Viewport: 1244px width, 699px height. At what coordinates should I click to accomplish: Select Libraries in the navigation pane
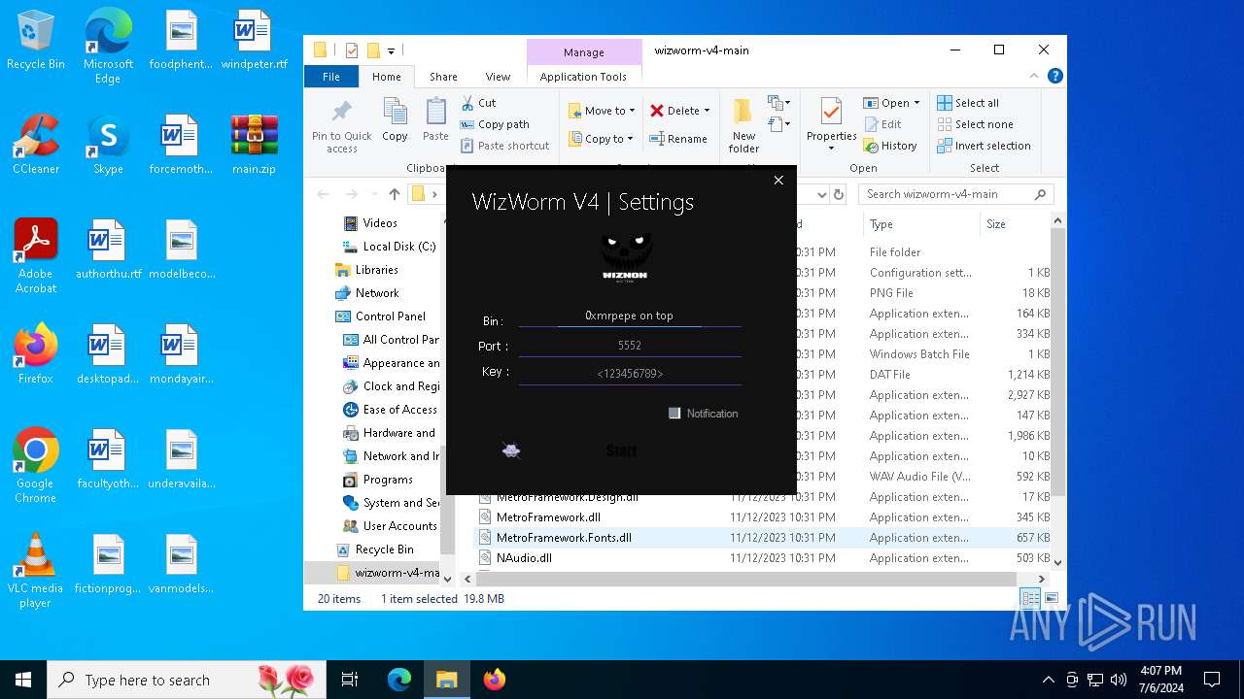coord(376,270)
